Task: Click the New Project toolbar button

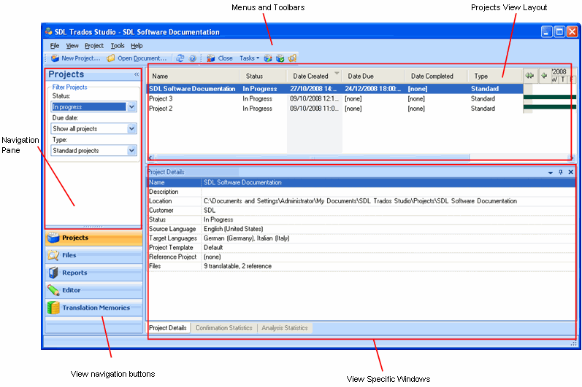Action: click(x=76, y=58)
